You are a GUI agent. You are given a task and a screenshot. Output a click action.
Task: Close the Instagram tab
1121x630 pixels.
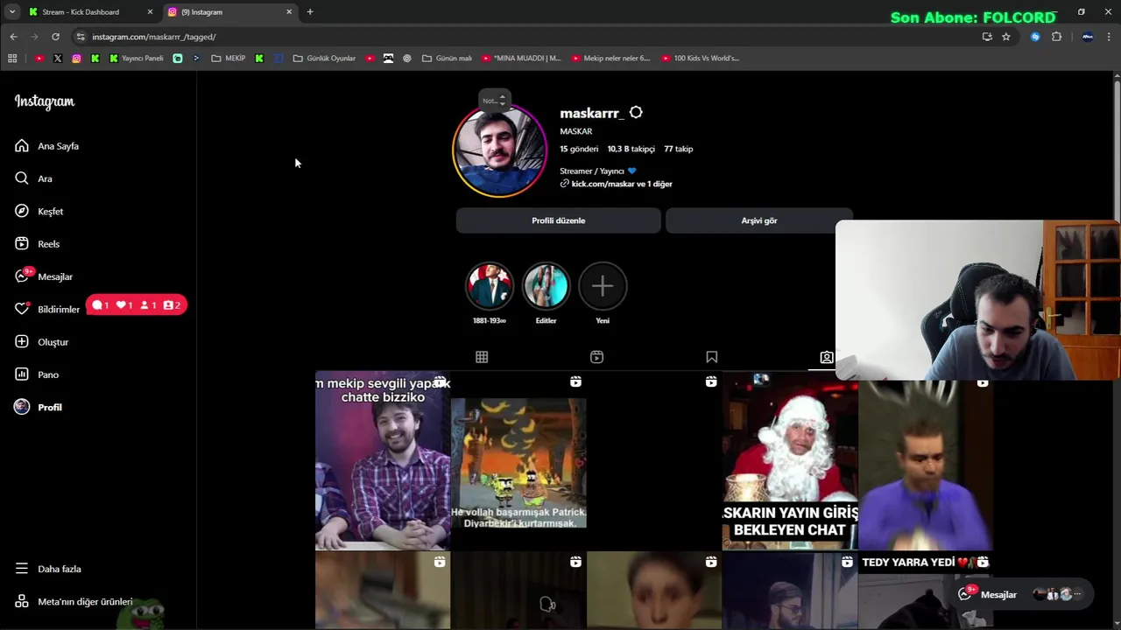point(289,12)
